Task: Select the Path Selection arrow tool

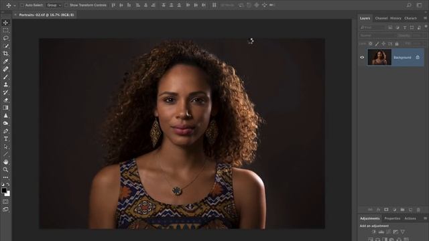Action: [5, 147]
